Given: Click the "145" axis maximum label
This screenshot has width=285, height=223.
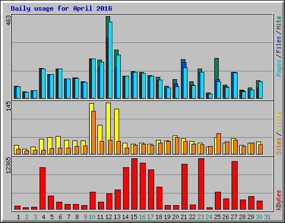Looking at the screenshot, I should 8,106.
